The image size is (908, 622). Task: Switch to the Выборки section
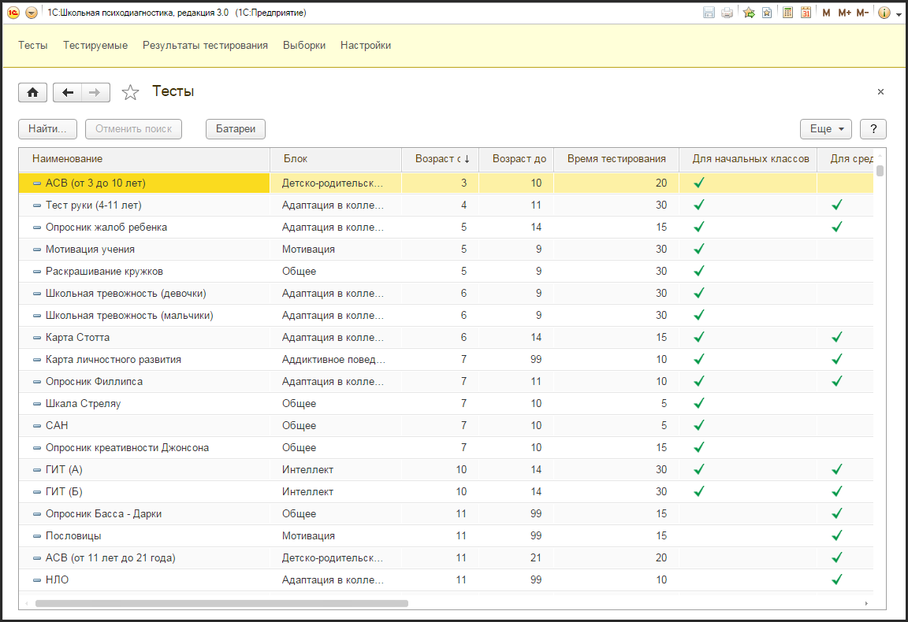point(304,46)
